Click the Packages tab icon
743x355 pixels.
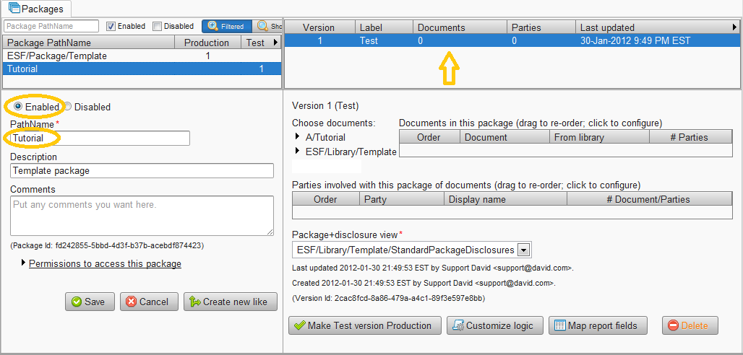[14, 9]
